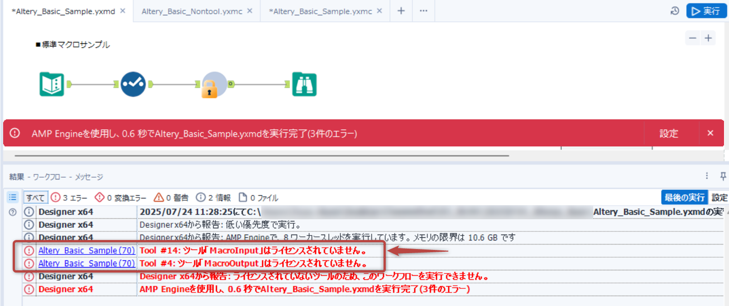
Task: Filter results to すべて messages
Action: click(35, 198)
